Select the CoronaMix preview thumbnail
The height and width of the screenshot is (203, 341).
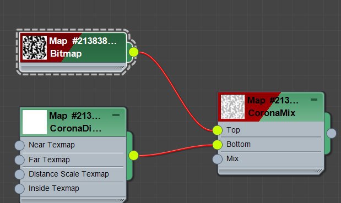coord(232,107)
